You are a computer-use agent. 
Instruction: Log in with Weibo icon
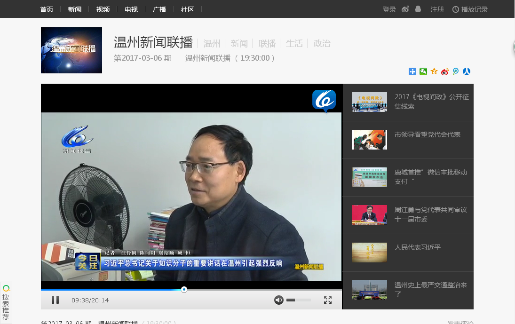point(405,9)
